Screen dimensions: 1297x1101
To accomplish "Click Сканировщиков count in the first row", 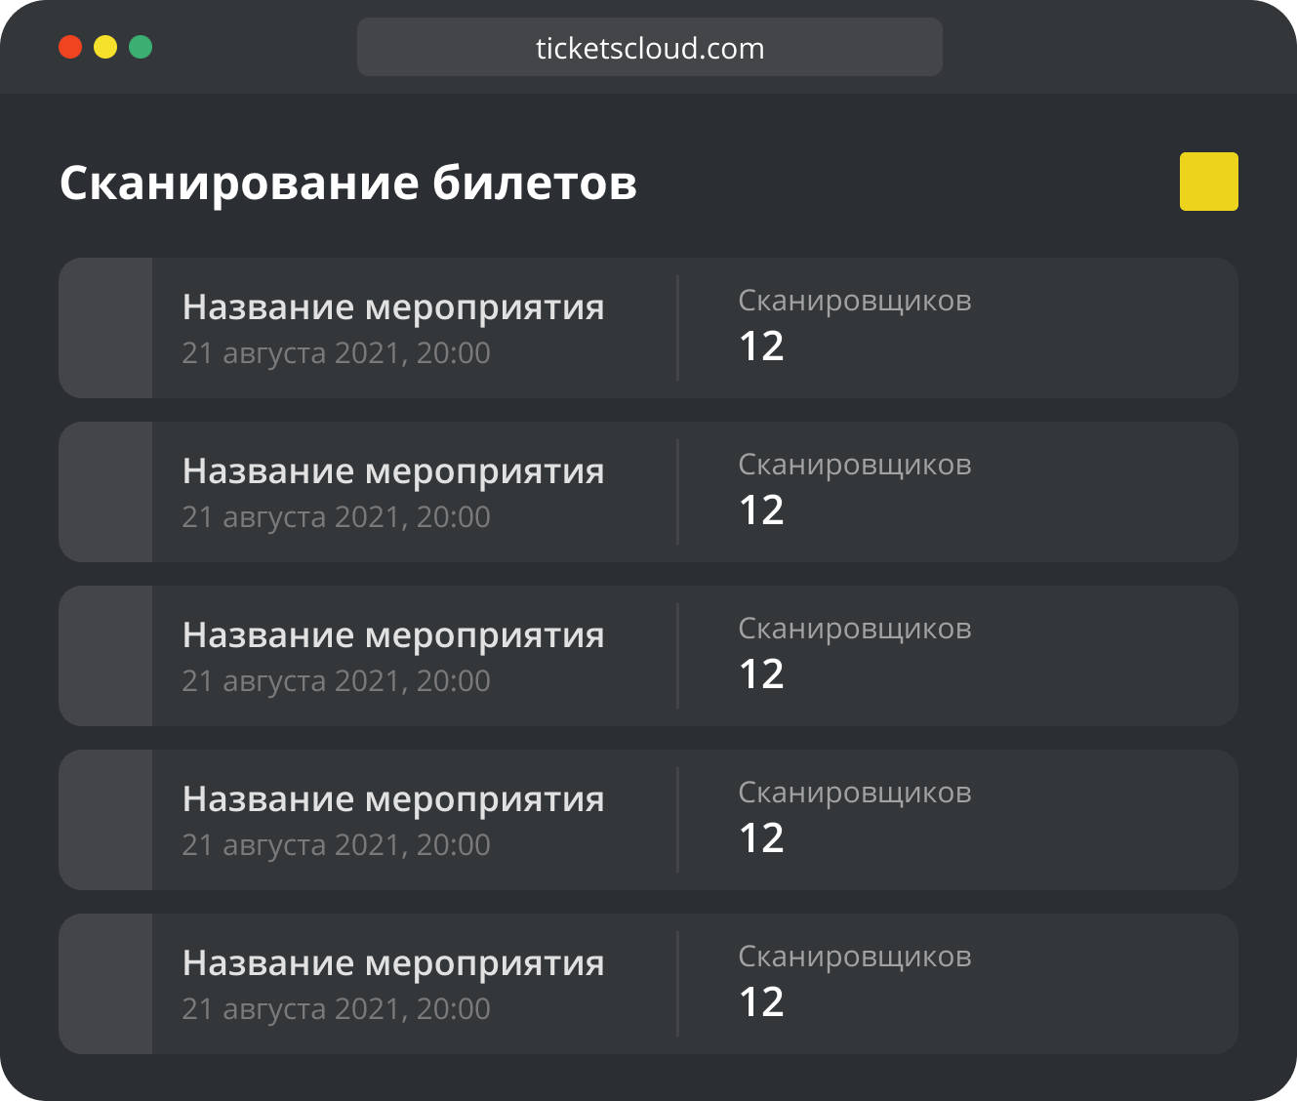I will 761,347.
